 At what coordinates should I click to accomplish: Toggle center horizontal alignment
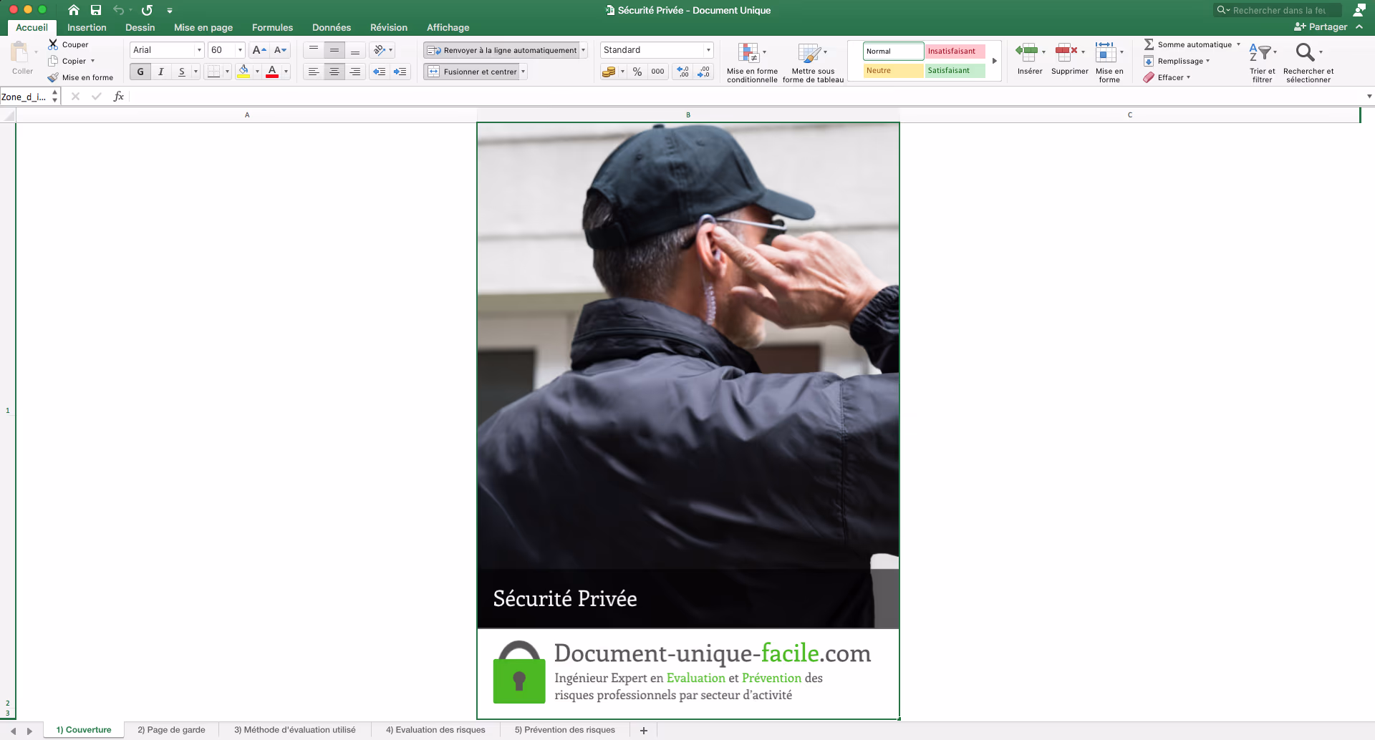[334, 72]
